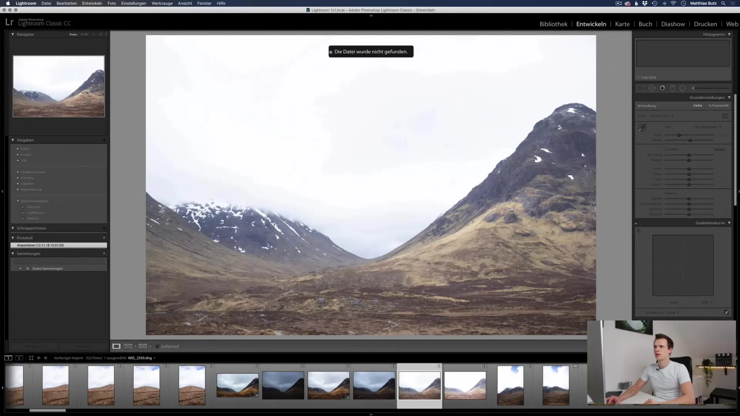Switch to the Karte module
The height and width of the screenshot is (416, 740).
click(x=622, y=24)
